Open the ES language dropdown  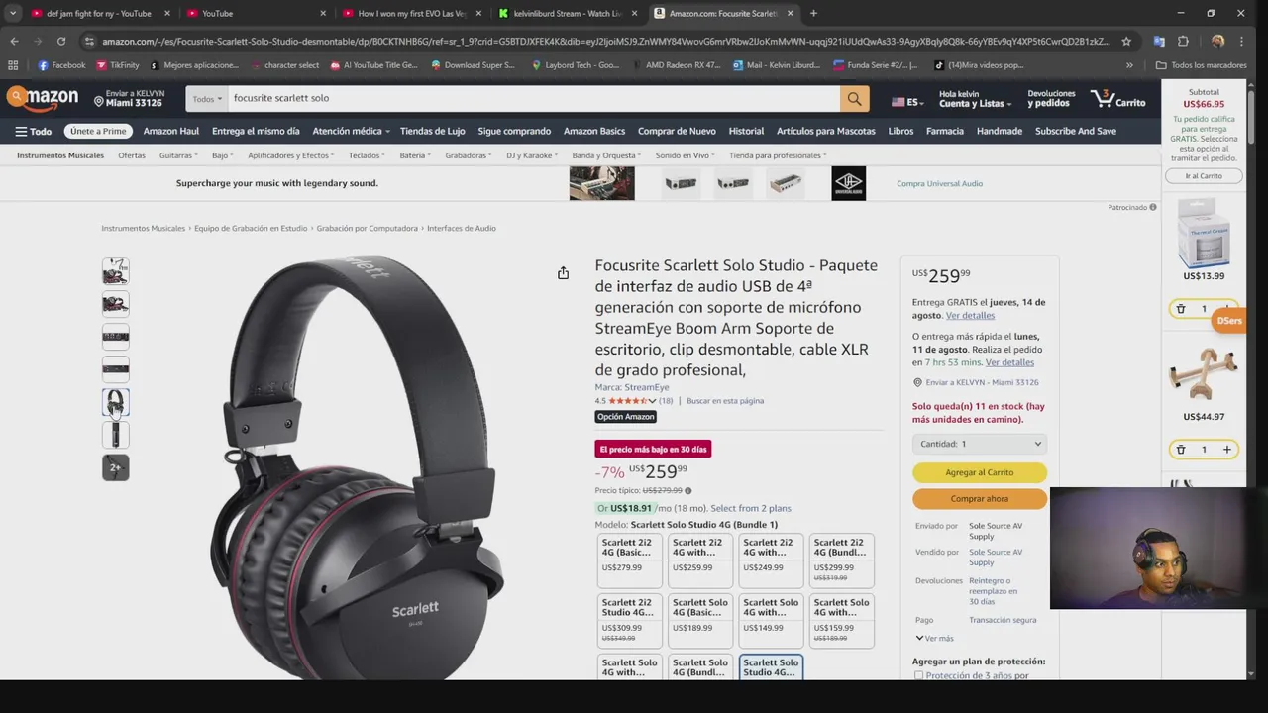(x=906, y=102)
